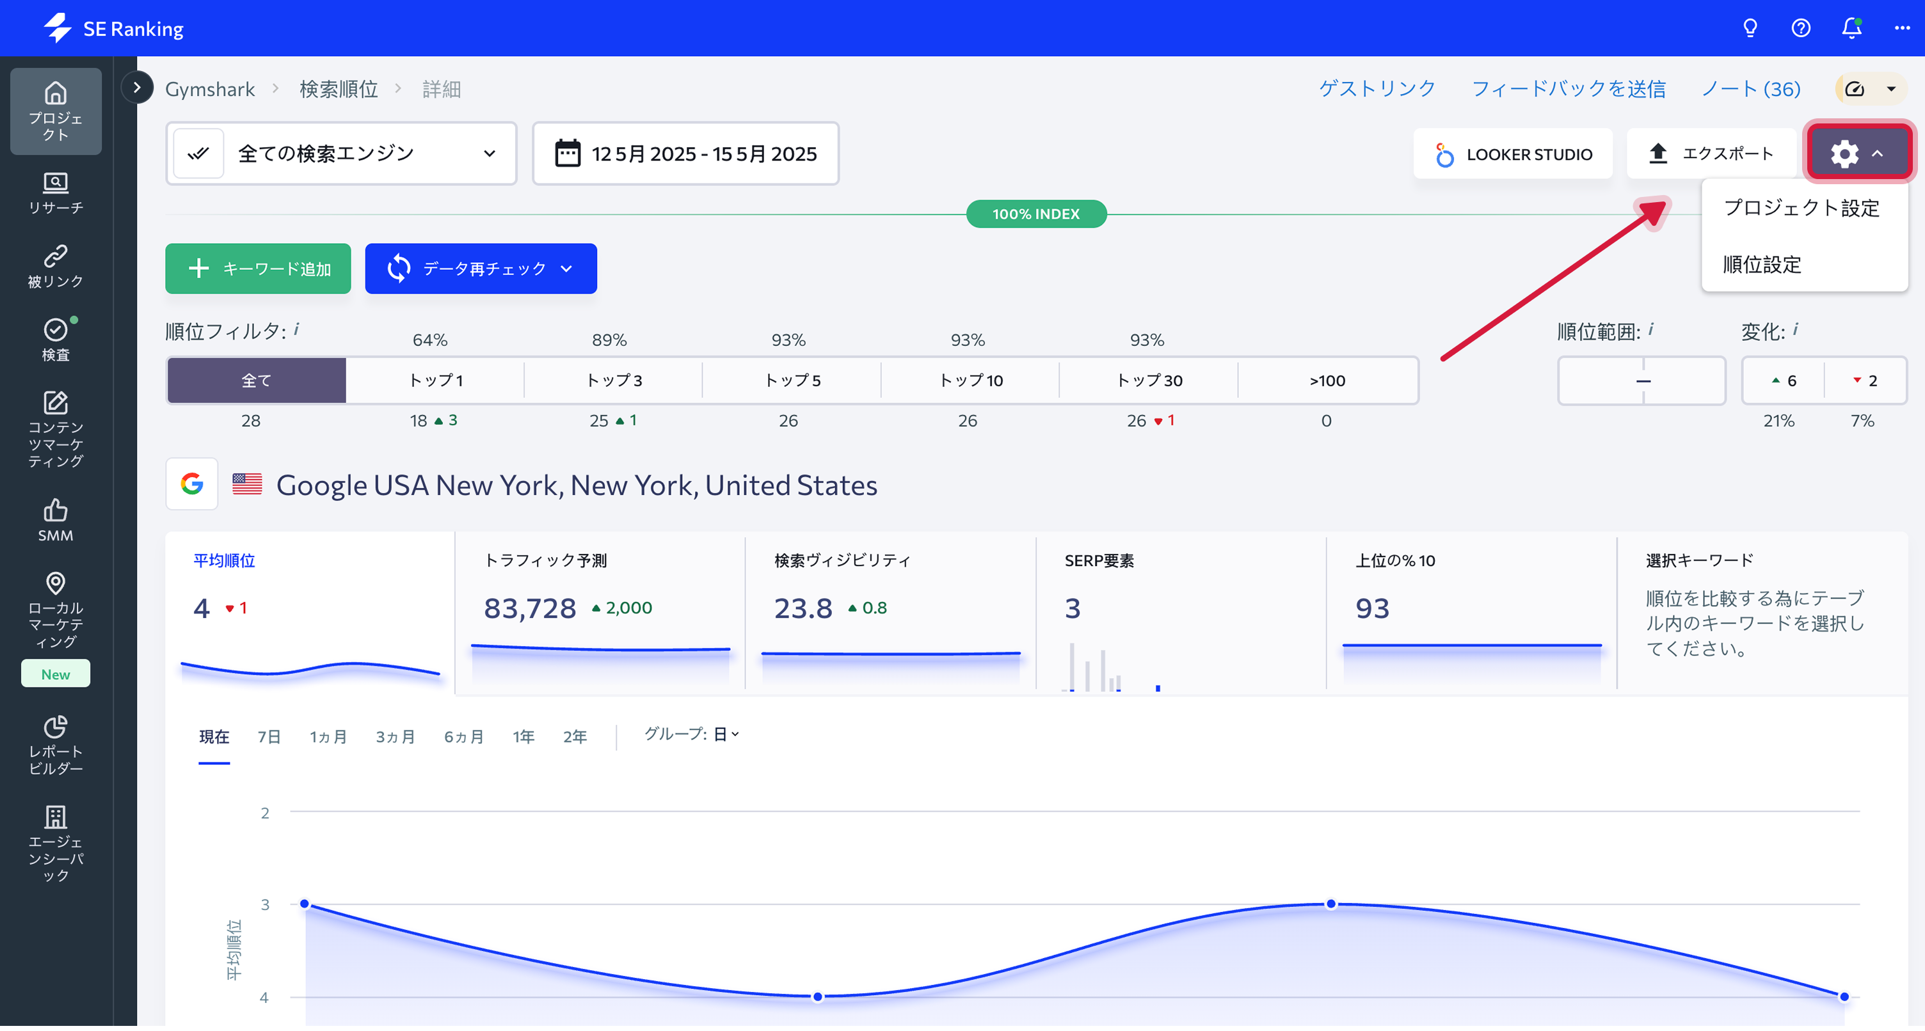Select プロジェクト設定 from the menu

[1801, 209]
